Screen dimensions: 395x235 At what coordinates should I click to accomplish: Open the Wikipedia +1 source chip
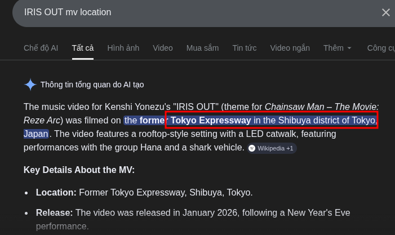click(x=271, y=148)
